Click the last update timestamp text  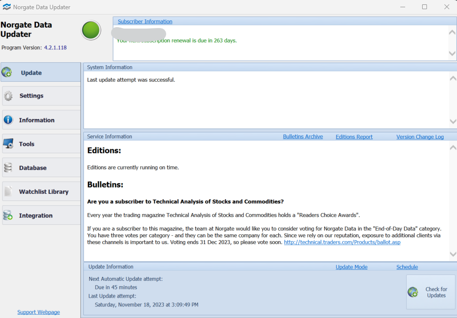(146, 304)
